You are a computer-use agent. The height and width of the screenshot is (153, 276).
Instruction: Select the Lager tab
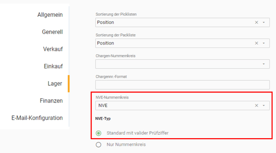[55, 84]
